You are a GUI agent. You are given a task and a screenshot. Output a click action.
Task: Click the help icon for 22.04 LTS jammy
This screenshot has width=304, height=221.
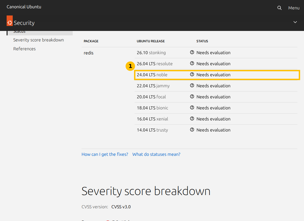pos(192,85)
